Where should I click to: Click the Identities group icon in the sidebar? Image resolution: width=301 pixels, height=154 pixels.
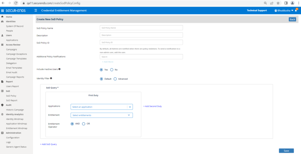[2, 21]
